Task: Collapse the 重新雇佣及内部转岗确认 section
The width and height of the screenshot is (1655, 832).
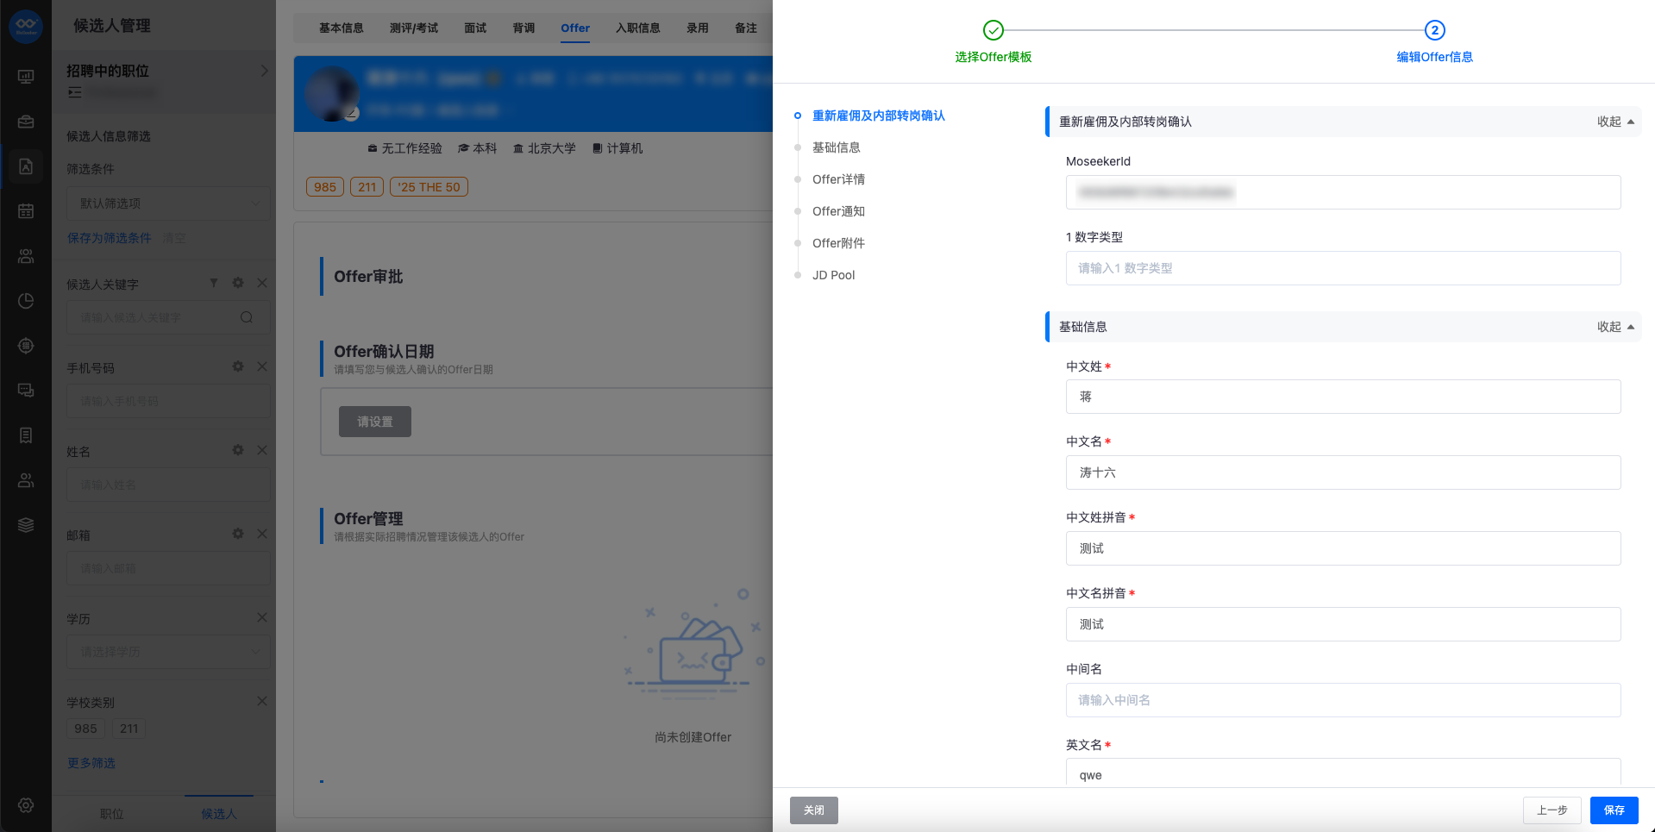Action: point(1615,122)
